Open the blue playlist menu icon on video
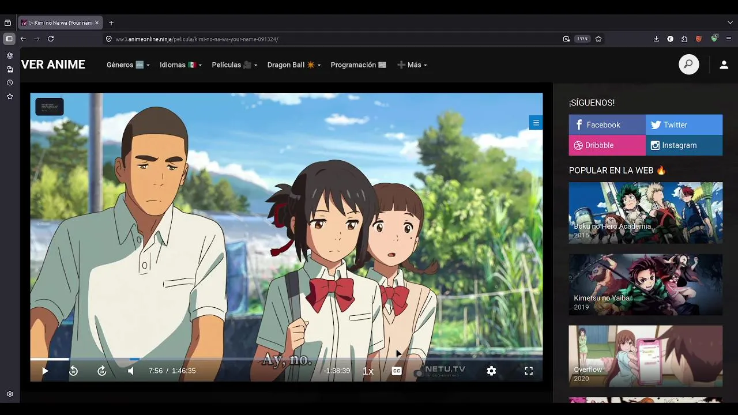Viewport: 738px width, 415px height. (536, 122)
